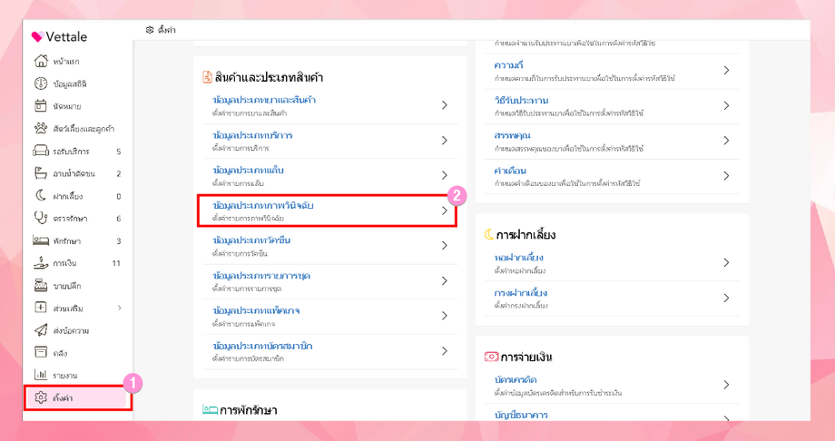The width and height of the screenshot is (835, 441).
Task: Click the ฝากเลี้ยง moon icon in sidebar
Action: coord(41,196)
